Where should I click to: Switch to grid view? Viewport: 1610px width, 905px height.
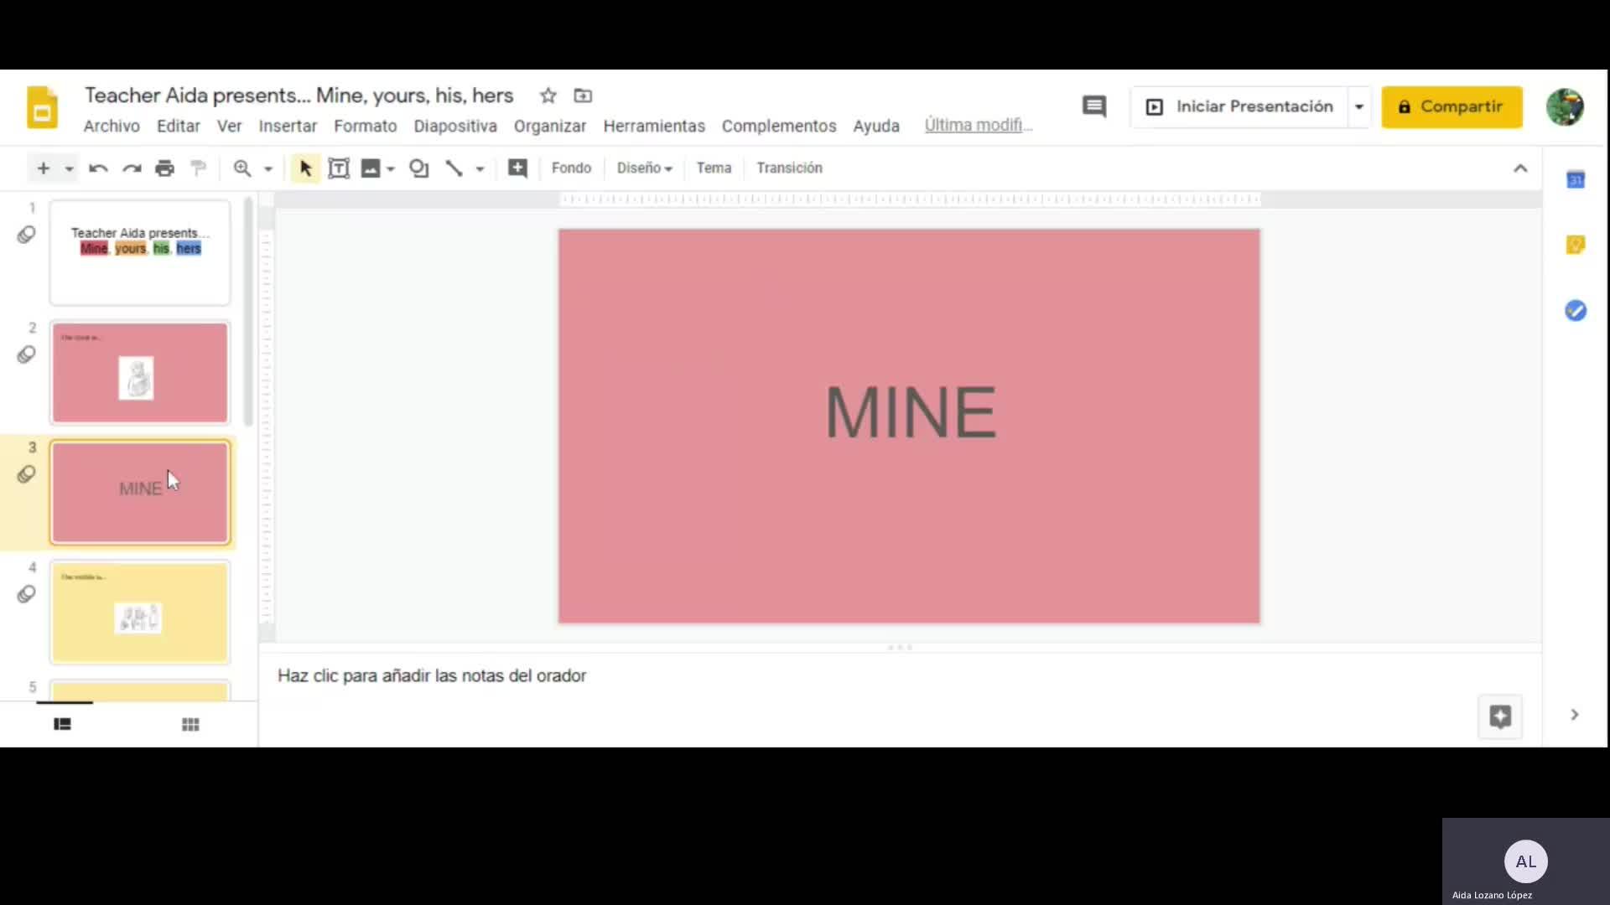[190, 724]
